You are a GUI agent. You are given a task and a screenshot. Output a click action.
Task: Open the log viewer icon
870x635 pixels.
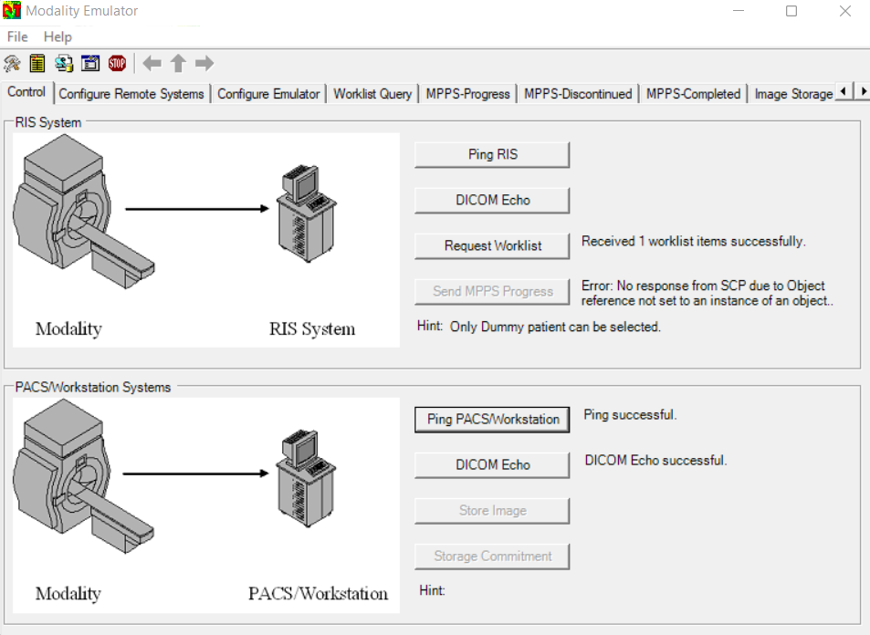coord(37,63)
